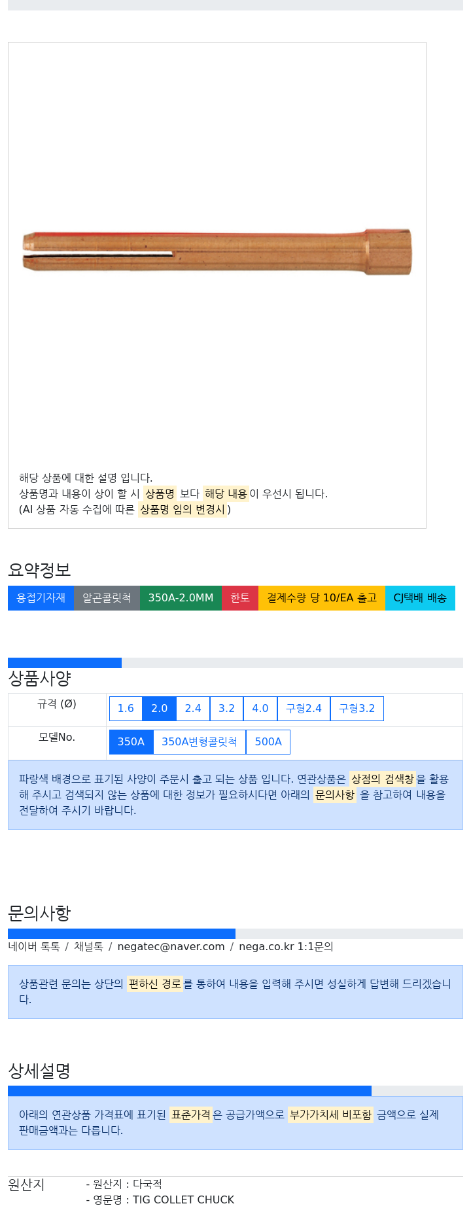Select the 2.4 size button

point(193,709)
